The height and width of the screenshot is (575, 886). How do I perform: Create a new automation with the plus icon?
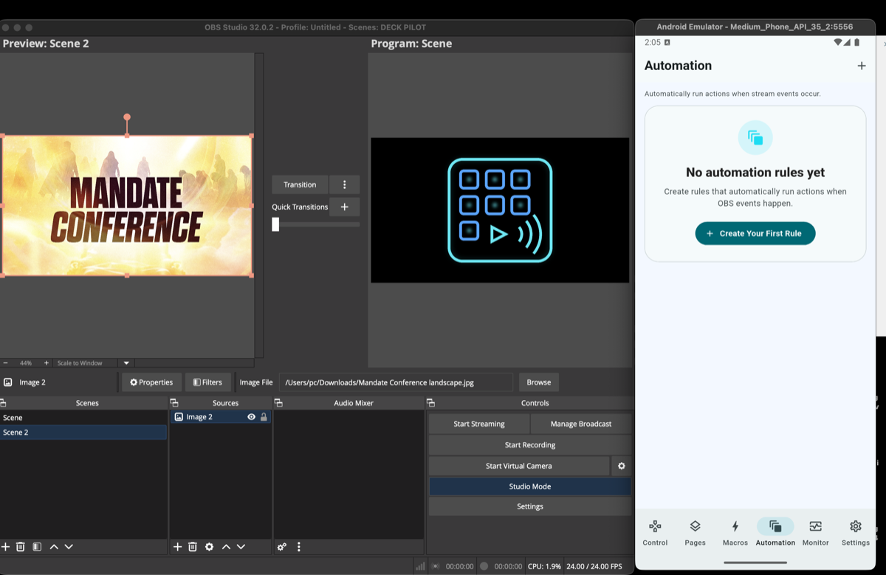pyautogui.click(x=862, y=65)
